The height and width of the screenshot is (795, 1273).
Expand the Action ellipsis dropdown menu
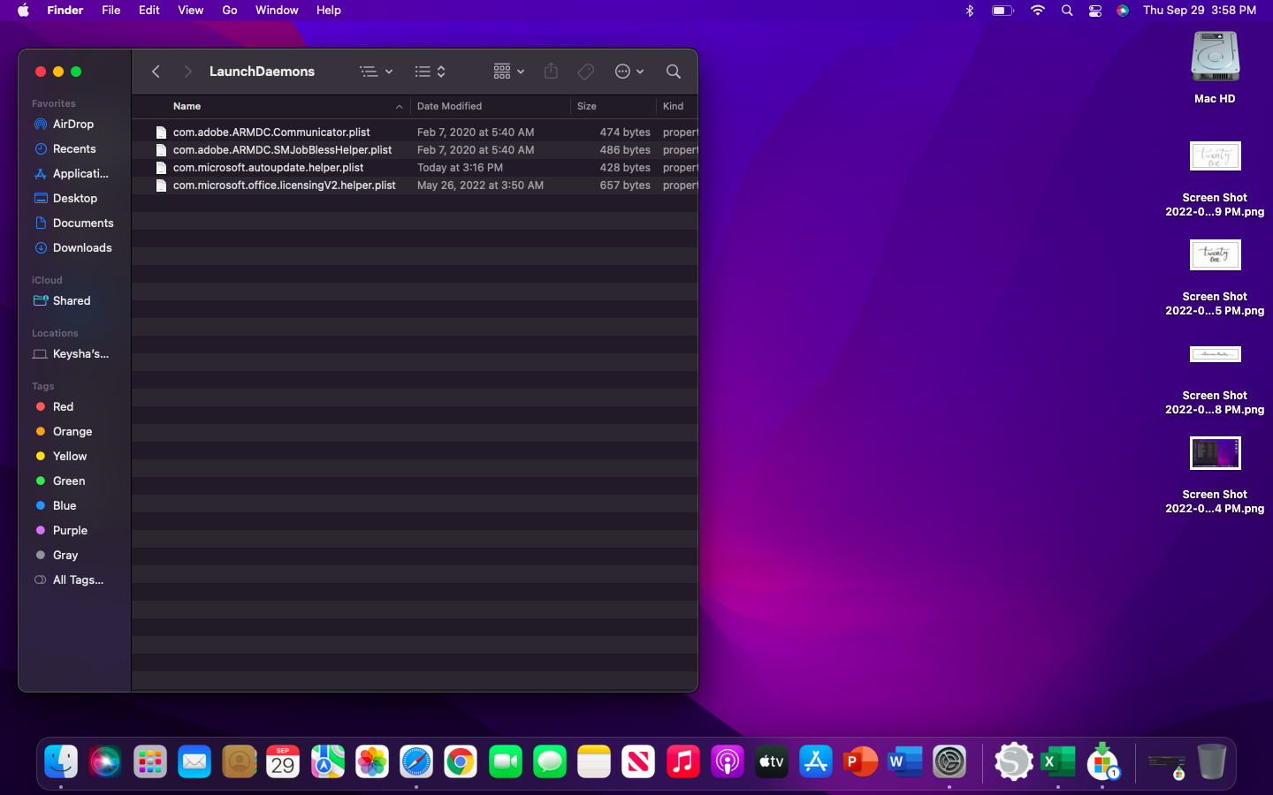tap(629, 72)
